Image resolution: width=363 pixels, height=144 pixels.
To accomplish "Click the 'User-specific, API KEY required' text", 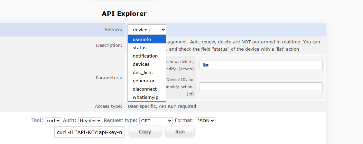I will (x=162, y=106).
